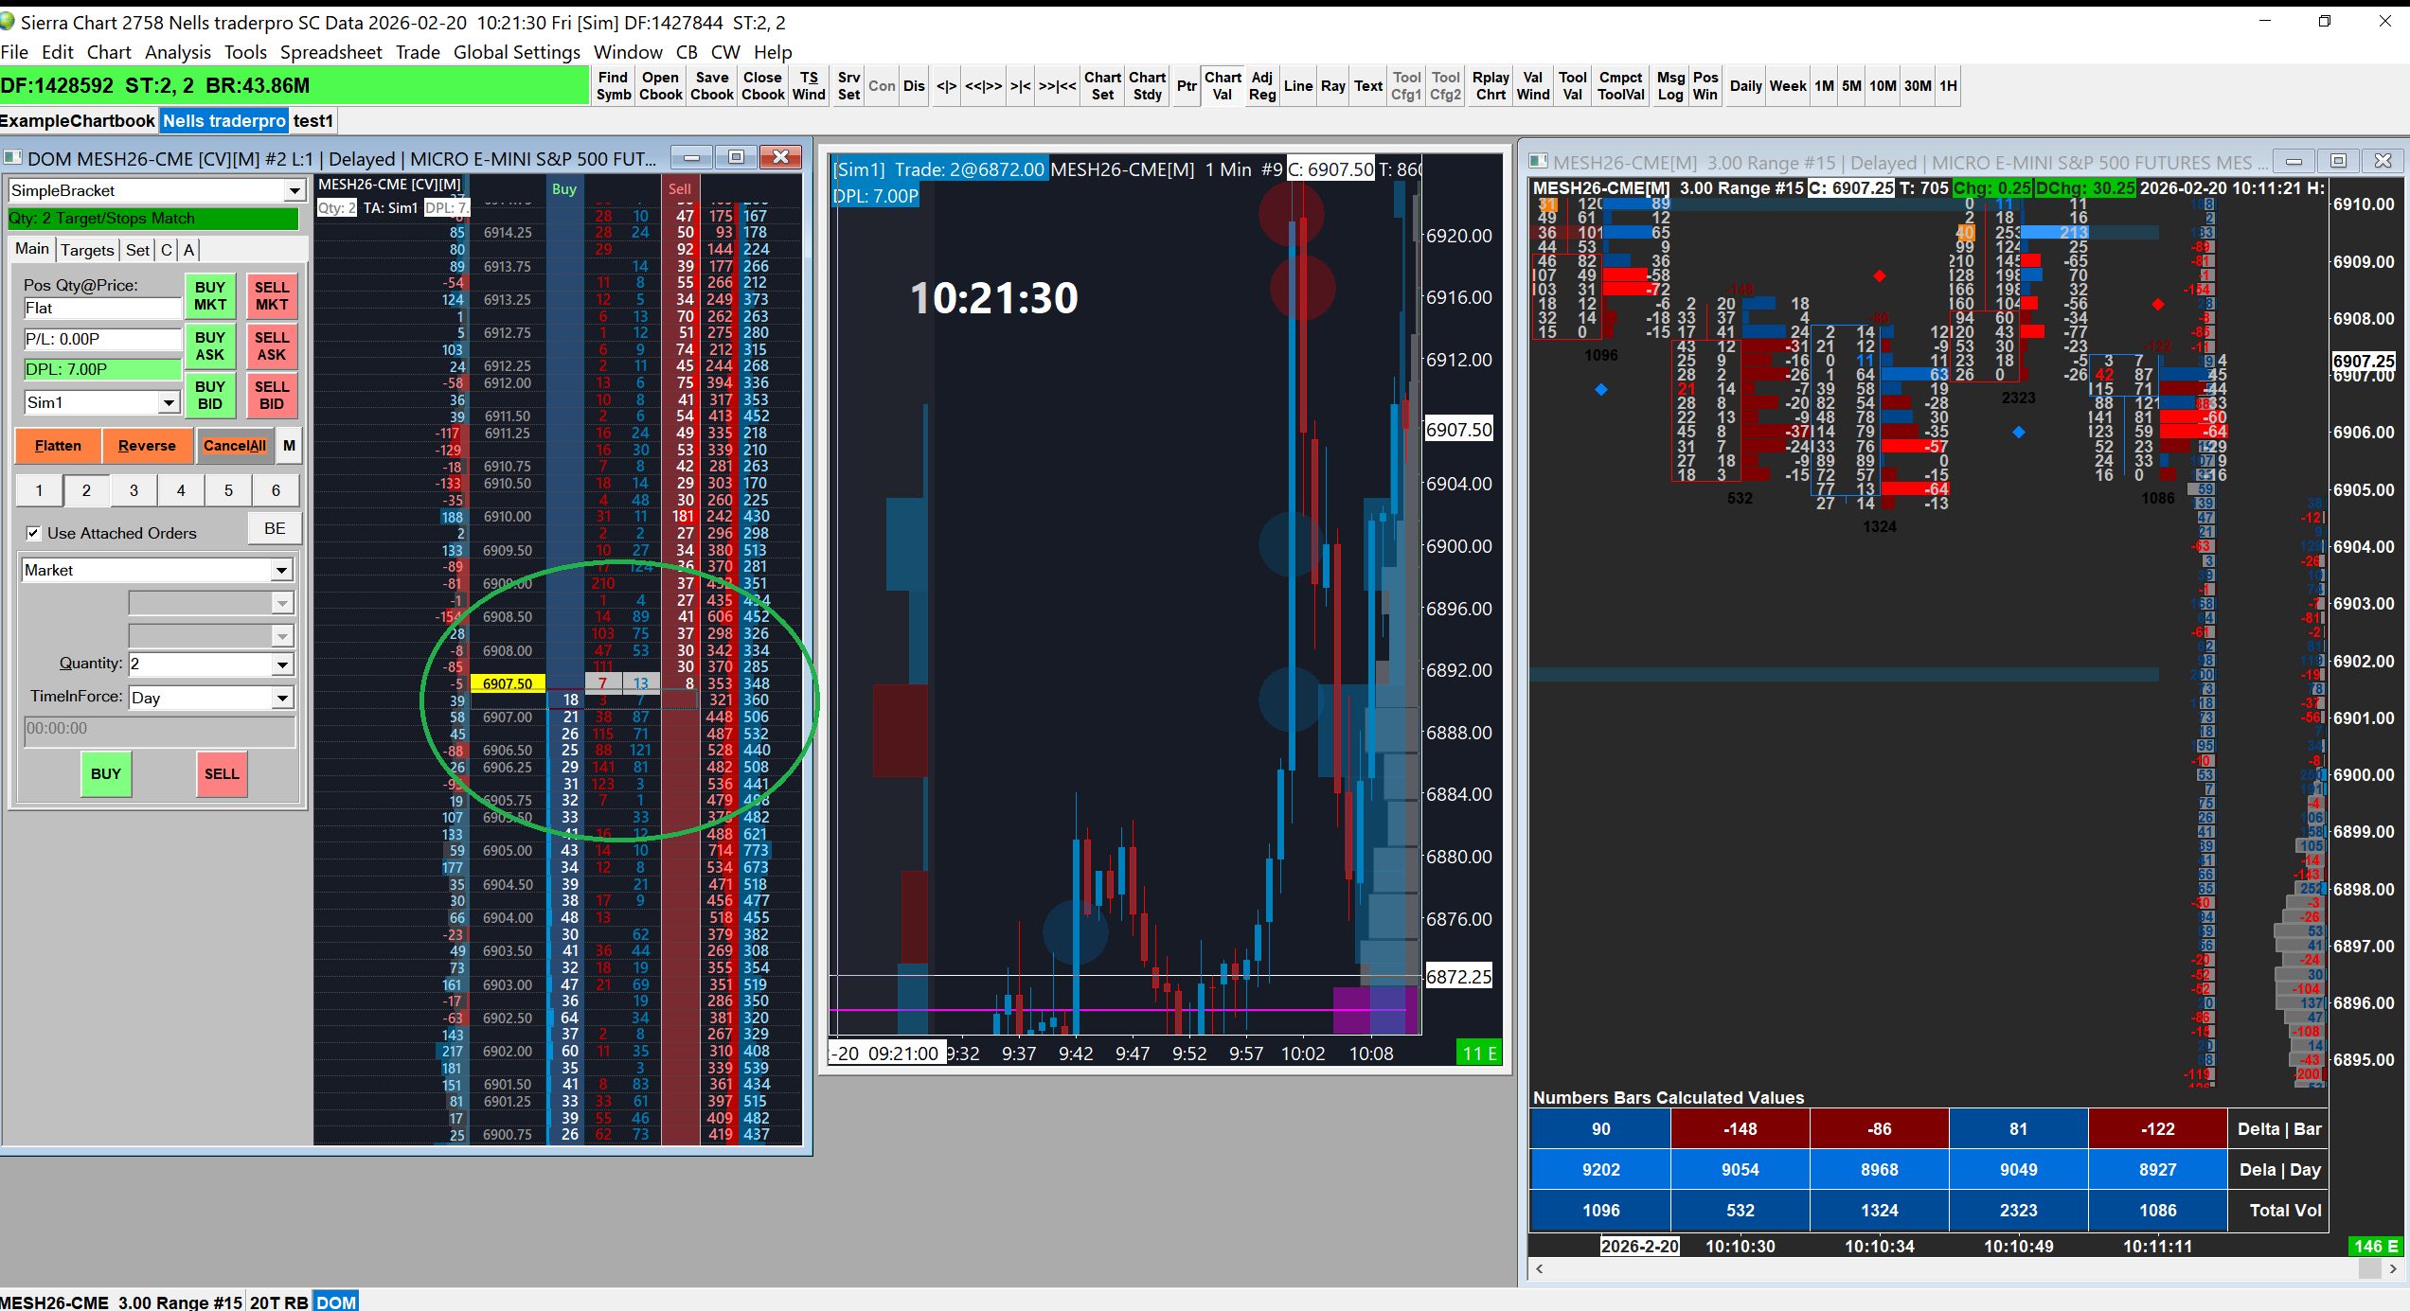Viewport: 2410px width, 1311px height.
Task: Open the TimeInForce Day dropdown
Action: pos(282,699)
